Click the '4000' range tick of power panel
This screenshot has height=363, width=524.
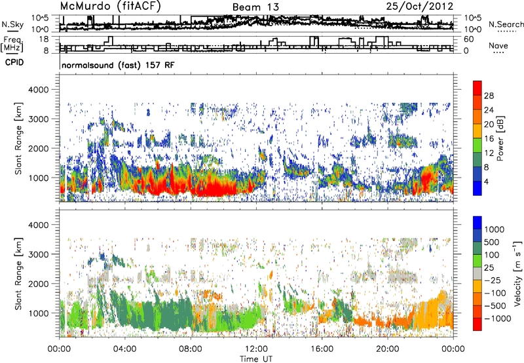pyautogui.click(x=40, y=90)
